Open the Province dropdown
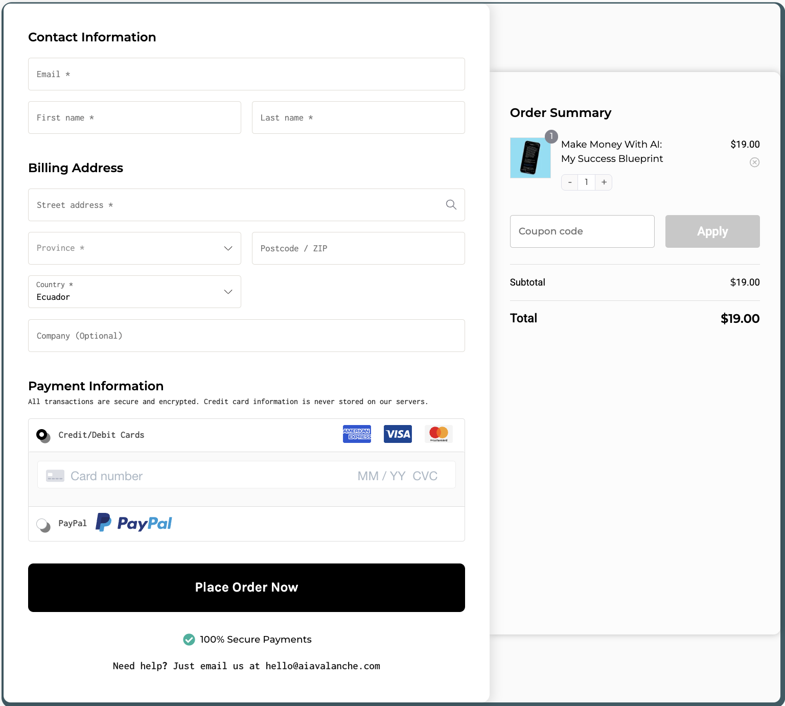The height and width of the screenshot is (706, 785). (x=134, y=248)
